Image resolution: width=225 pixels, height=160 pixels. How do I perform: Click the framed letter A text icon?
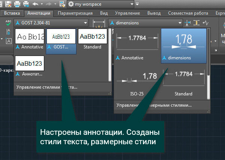click(x=9, y=41)
